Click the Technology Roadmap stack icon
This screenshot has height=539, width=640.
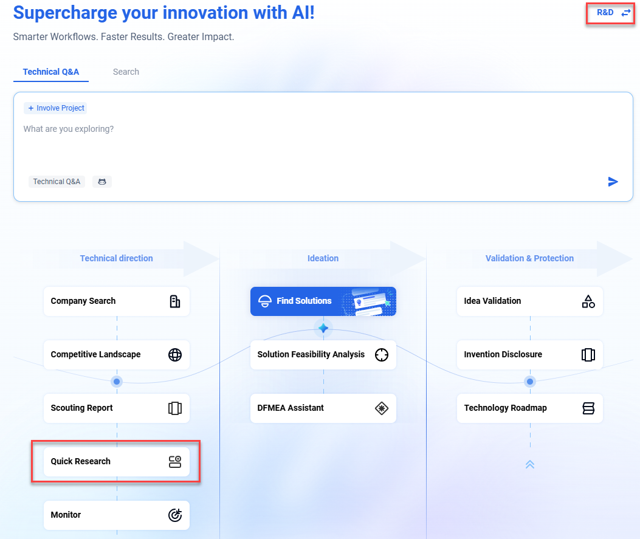click(x=588, y=408)
